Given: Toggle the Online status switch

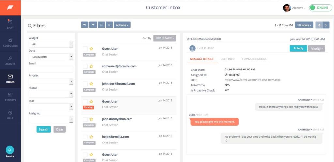Looking at the screenshot, I should point(320,8).
